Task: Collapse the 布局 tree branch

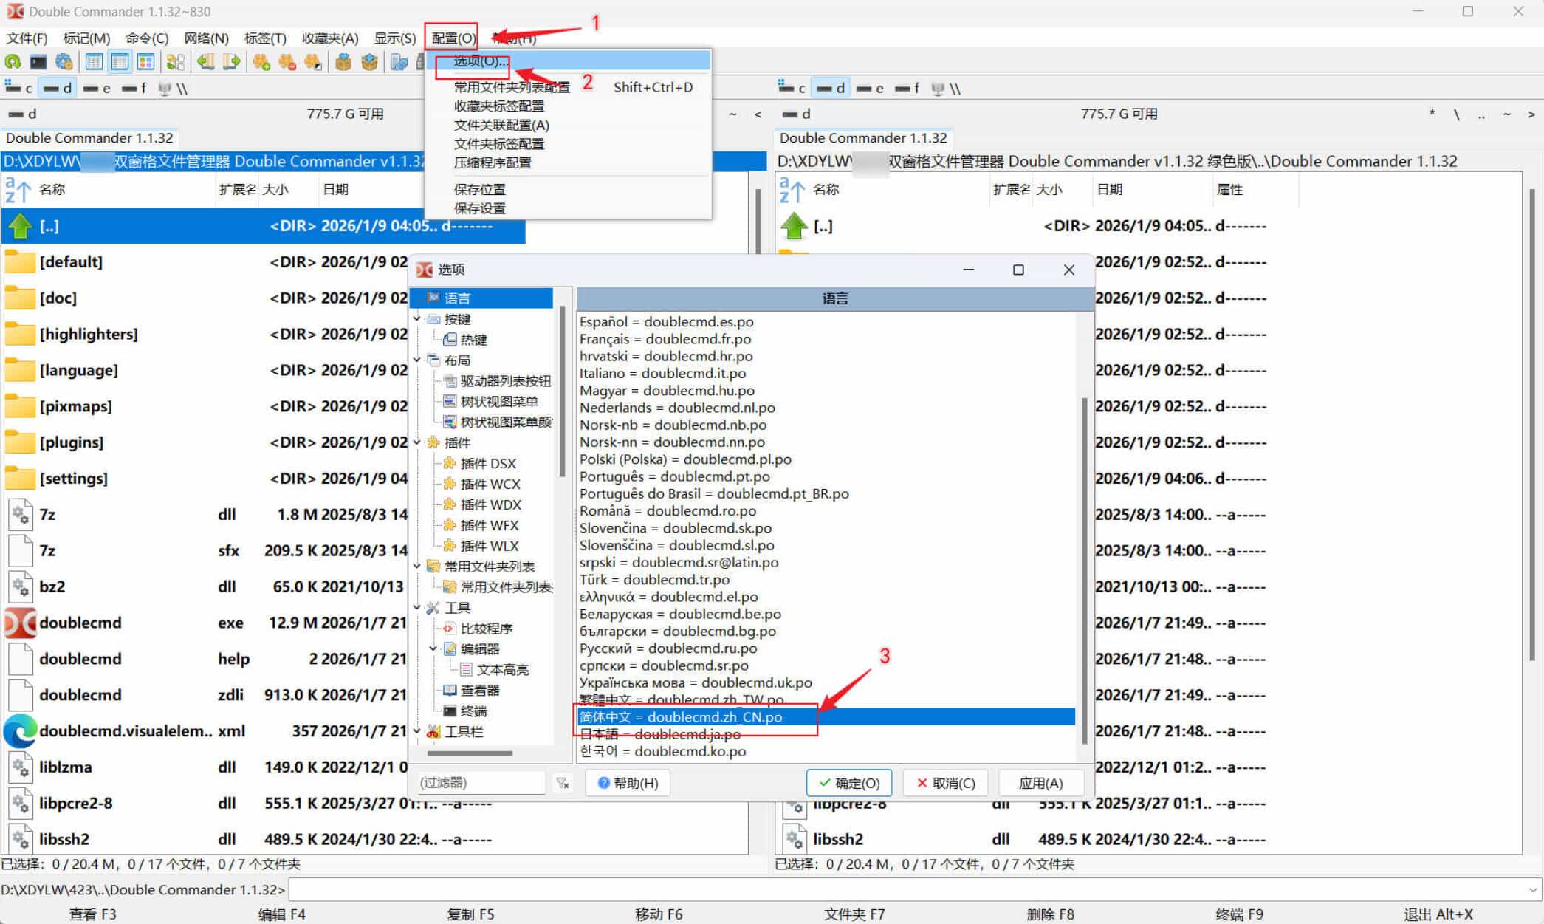Action: pyautogui.click(x=418, y=360)
